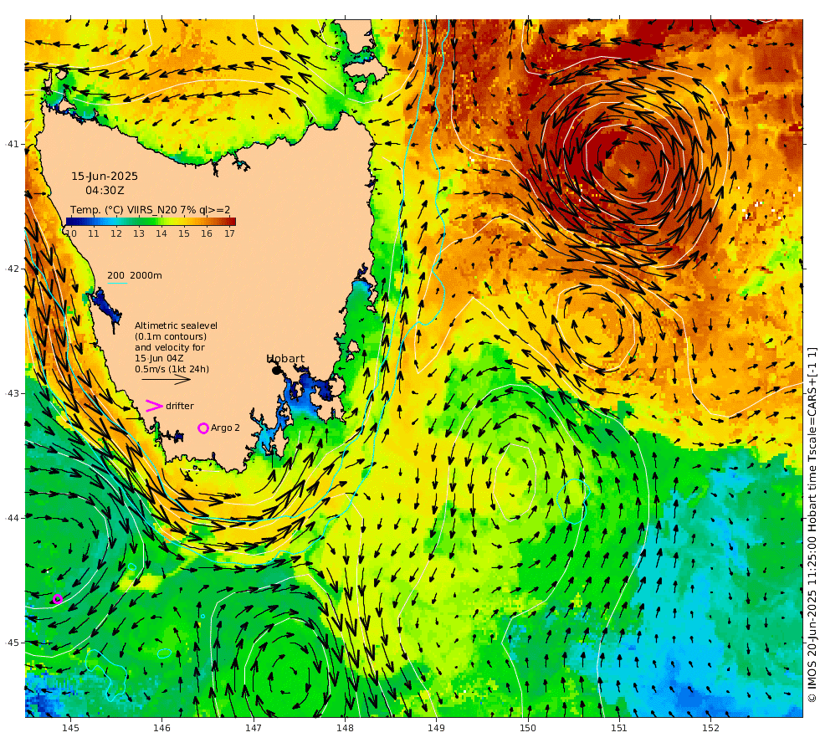The width and height of the screenshot is (820, 753).
Task: Click the magenta Argo float marker near 145°E
Action: tap(58, 599)
